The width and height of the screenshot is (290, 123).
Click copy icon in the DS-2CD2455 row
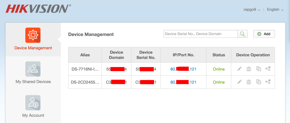[258, 82]
